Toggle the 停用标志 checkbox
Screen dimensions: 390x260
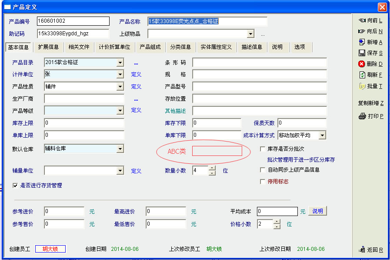click(x=263, y=181)
